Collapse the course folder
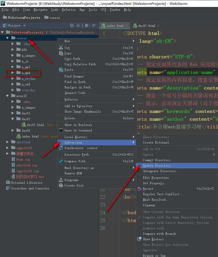The height and width of the screenshot is (257, 218). coord(7,38)
